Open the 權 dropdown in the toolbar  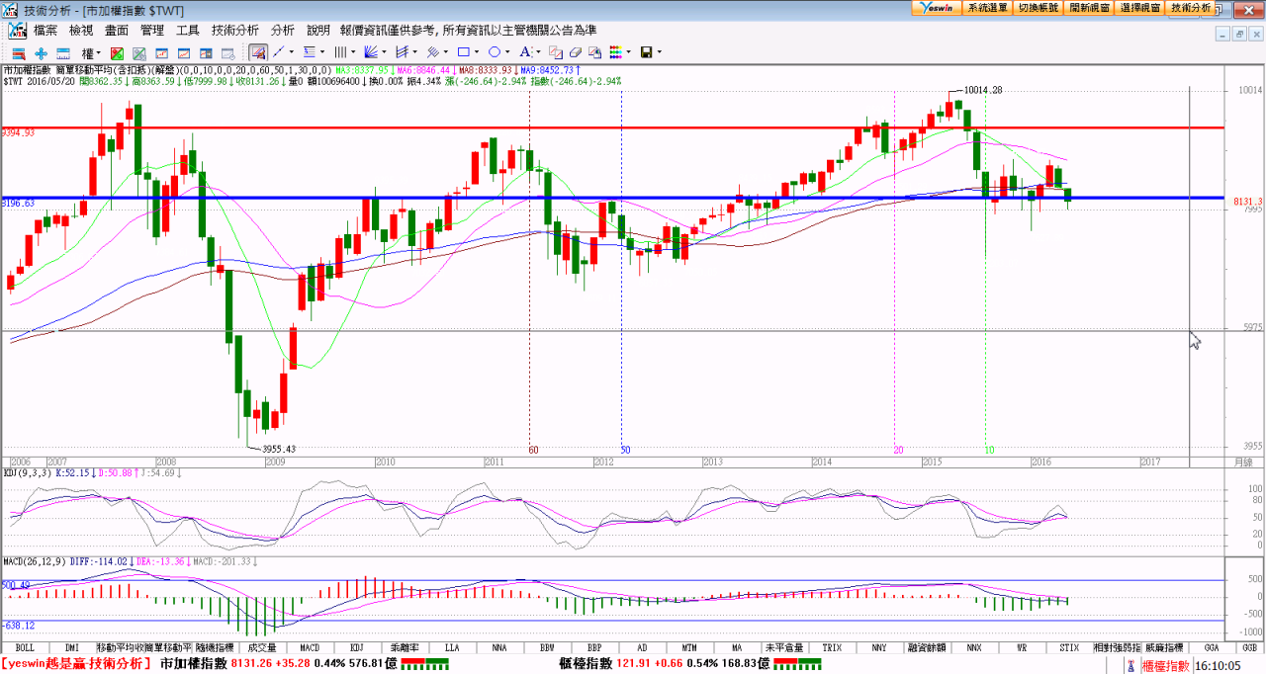click(91, 52)
